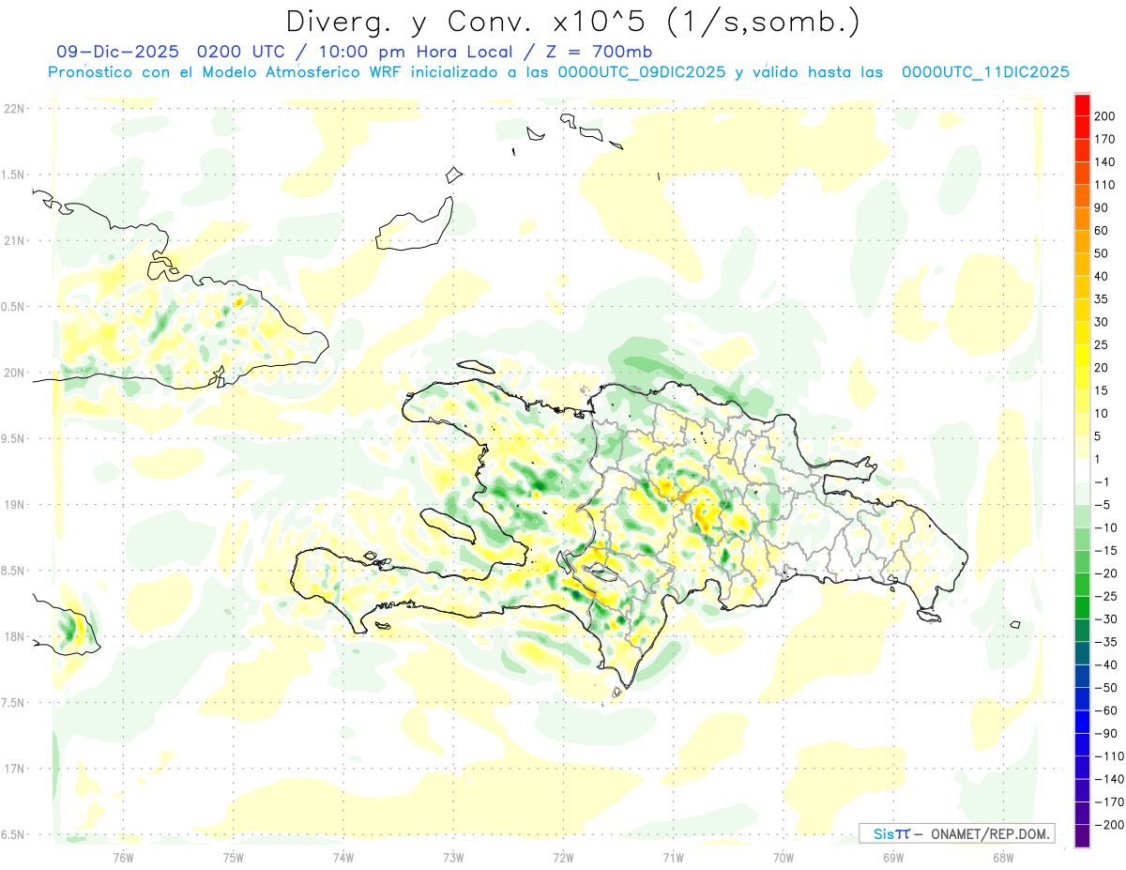
Task: Select the 'Z = 700mb' level label
Action: 591,52
